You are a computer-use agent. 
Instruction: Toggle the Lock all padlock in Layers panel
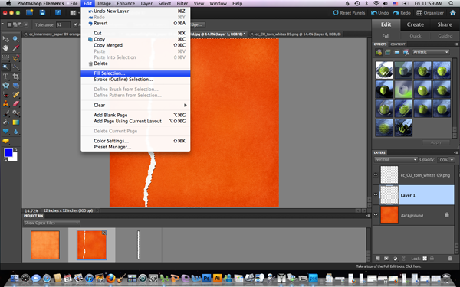point(432,259)
